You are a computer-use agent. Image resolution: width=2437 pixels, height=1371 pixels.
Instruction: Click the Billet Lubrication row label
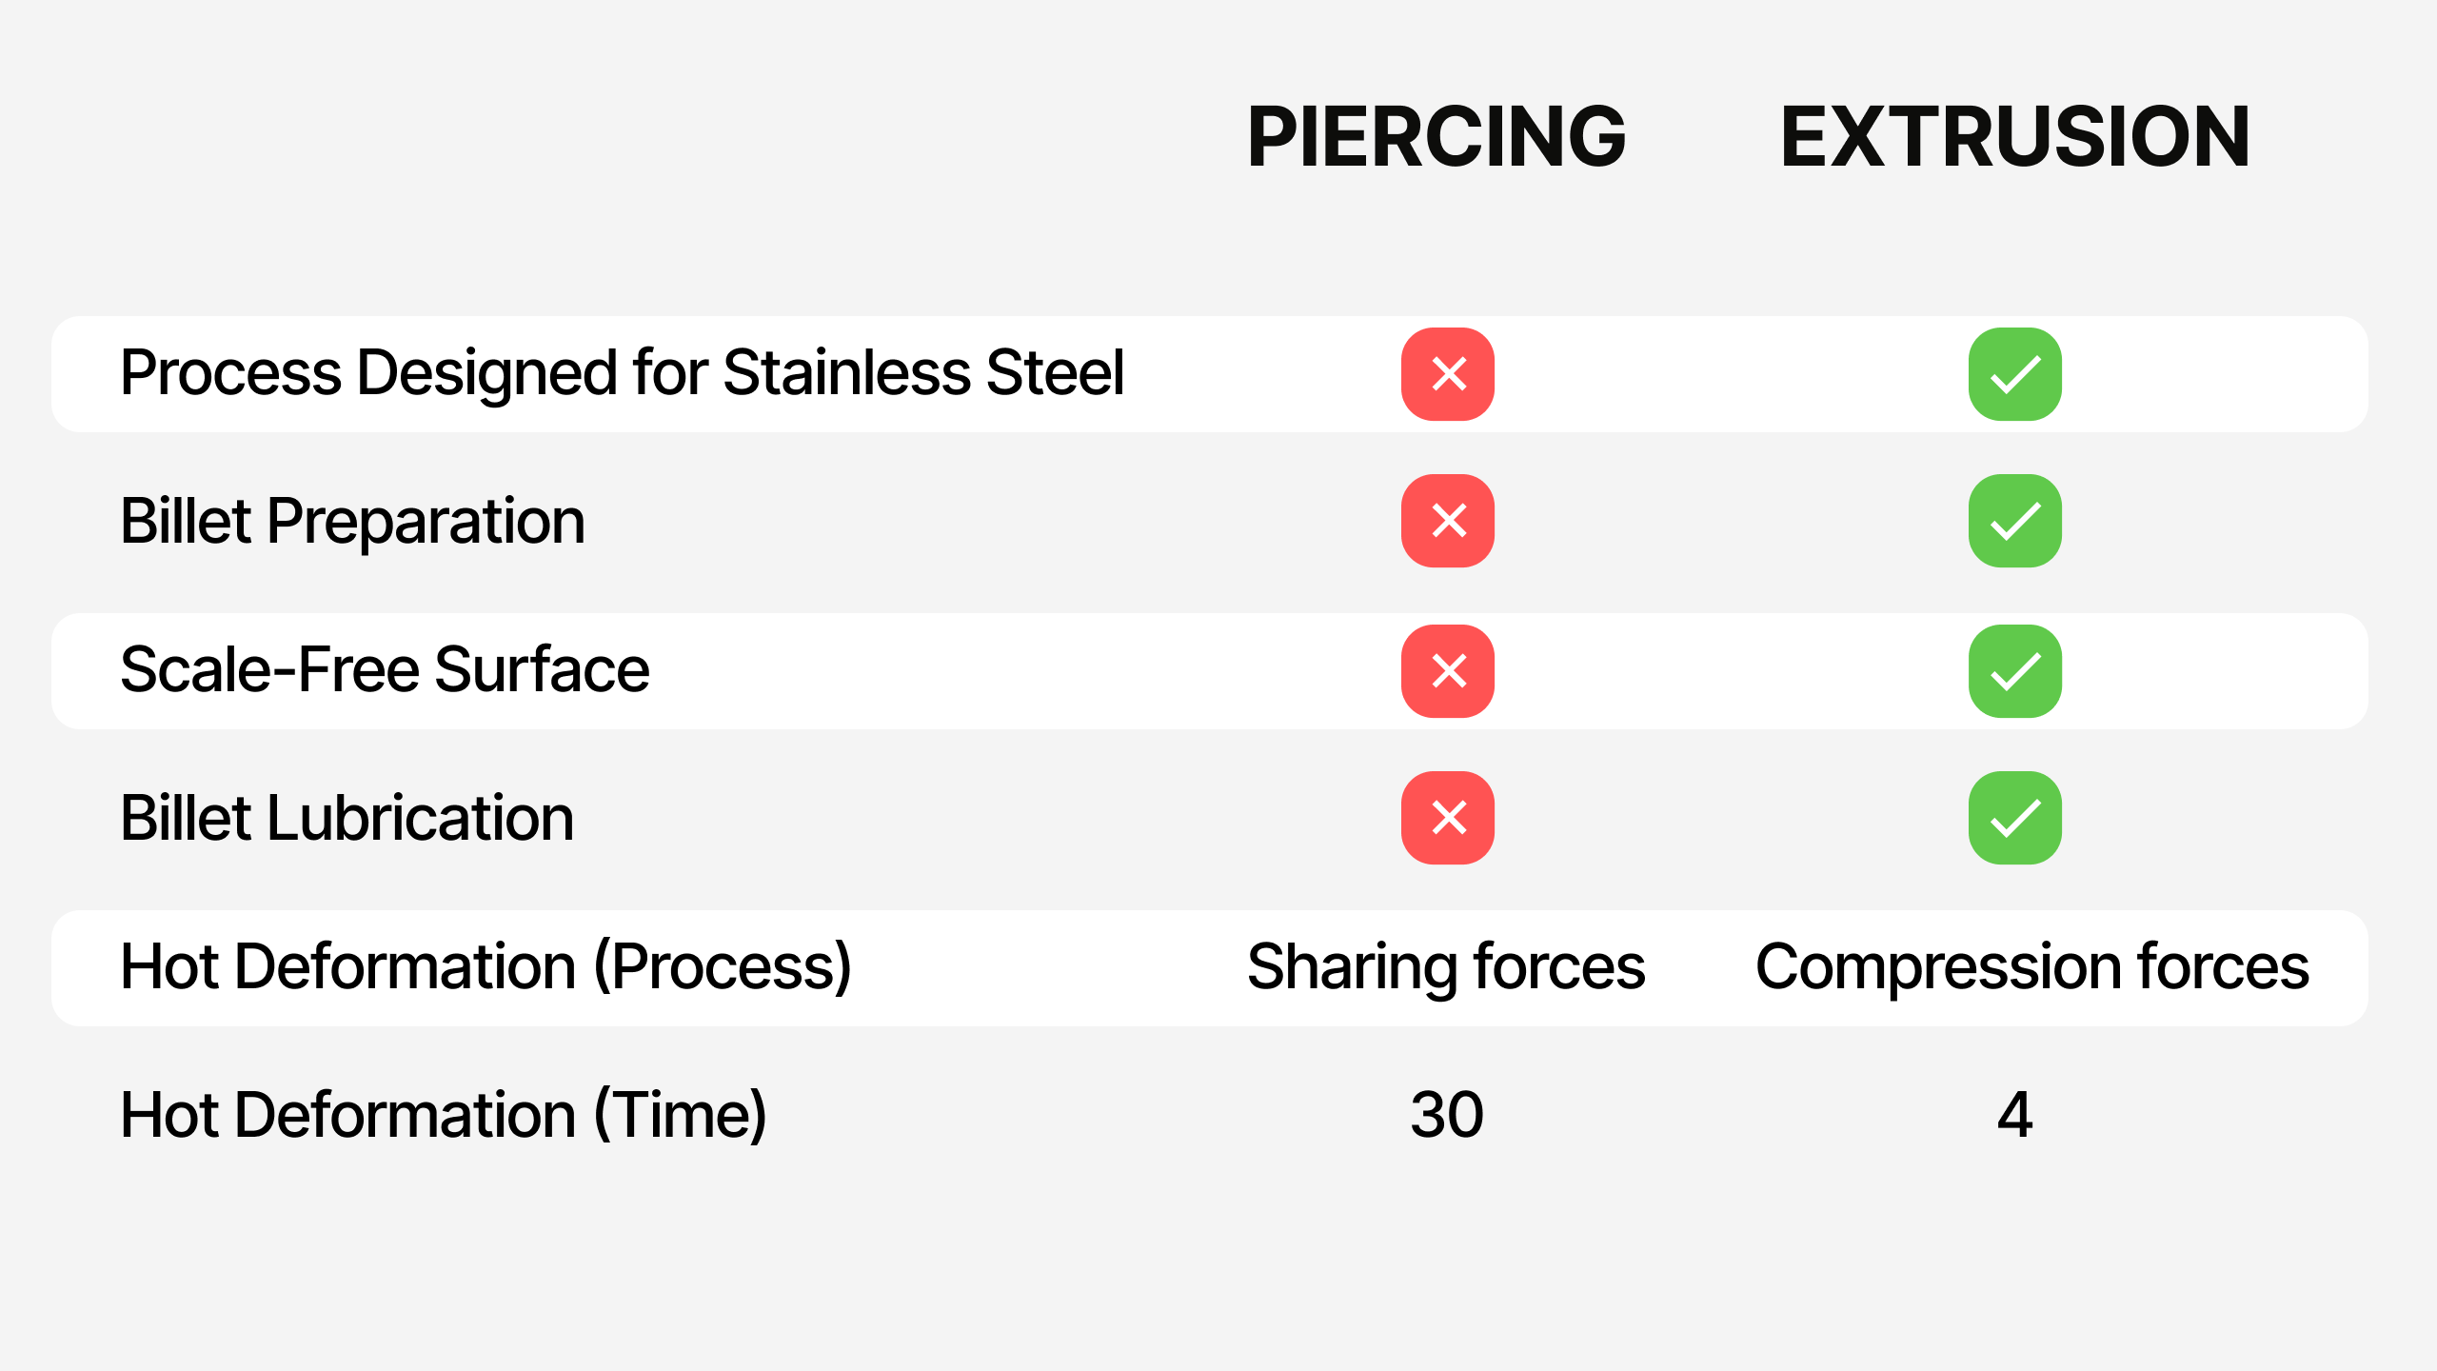click(347, 818)
